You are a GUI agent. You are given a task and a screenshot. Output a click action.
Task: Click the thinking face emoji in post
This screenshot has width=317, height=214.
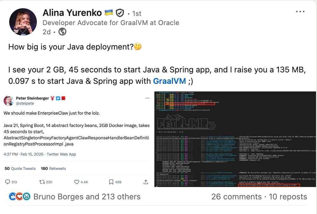tap(138, 47)
